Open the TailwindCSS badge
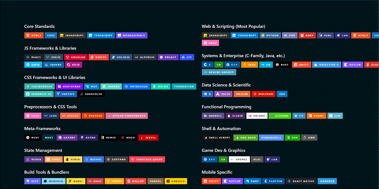 point(39,87)
